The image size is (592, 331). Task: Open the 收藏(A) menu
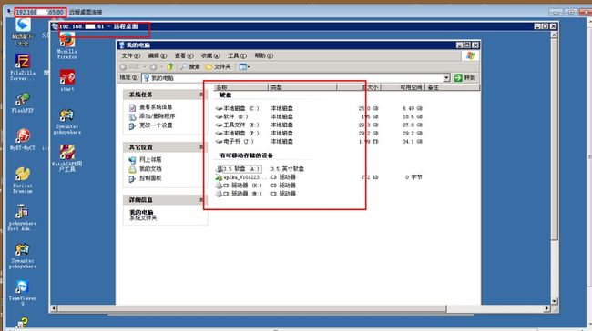pyautogui.click(x=210, y=55)
